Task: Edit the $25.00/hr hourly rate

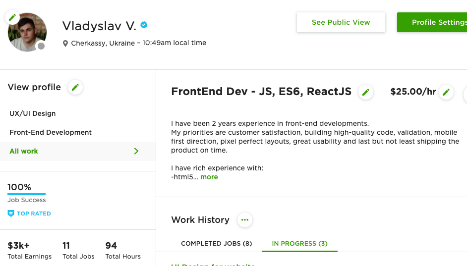Action: pos(446,92)
